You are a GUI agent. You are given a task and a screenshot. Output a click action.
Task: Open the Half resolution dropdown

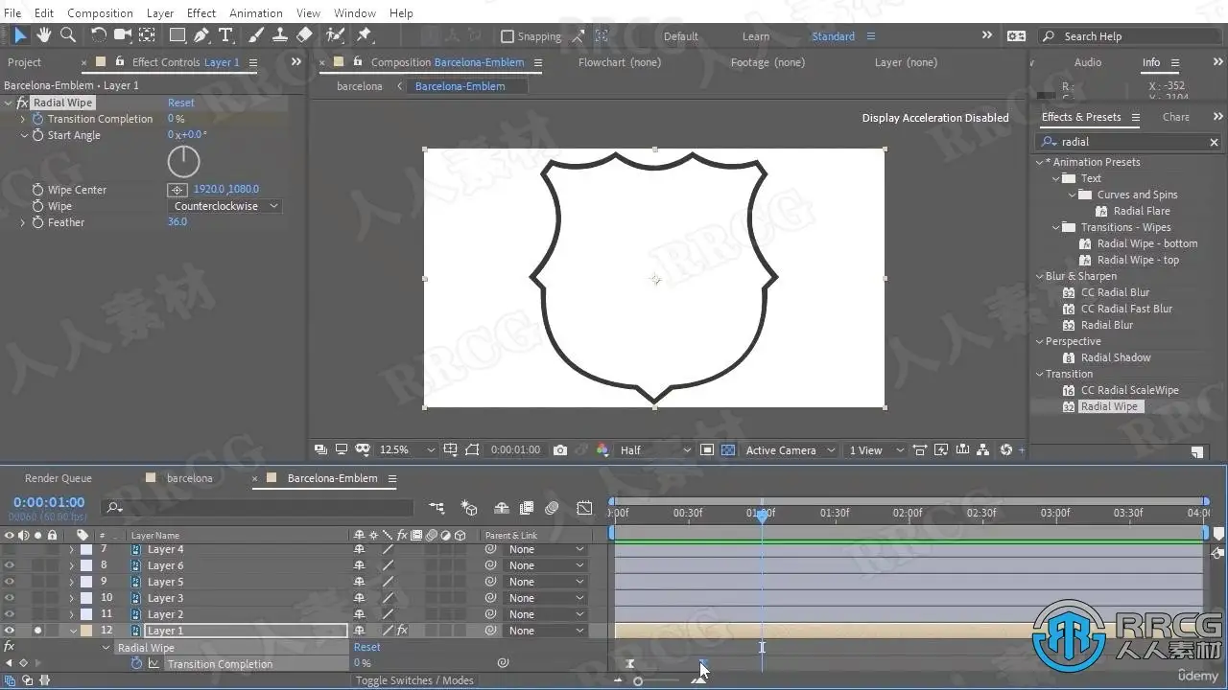(654, 450)
